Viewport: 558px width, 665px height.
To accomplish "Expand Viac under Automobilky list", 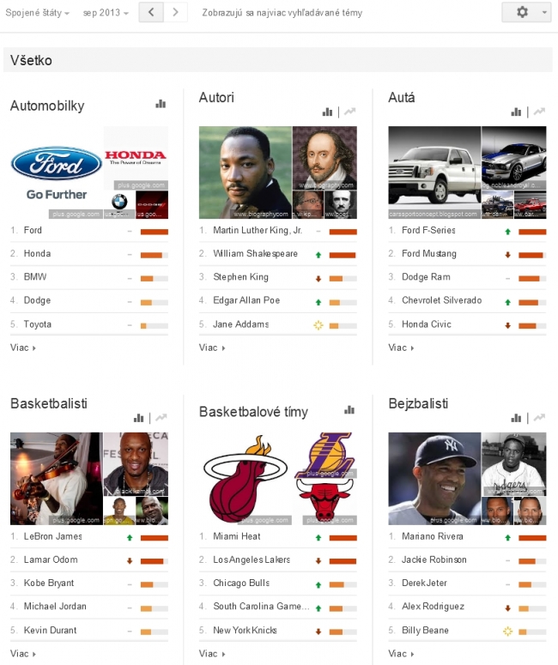I will 23,348.
